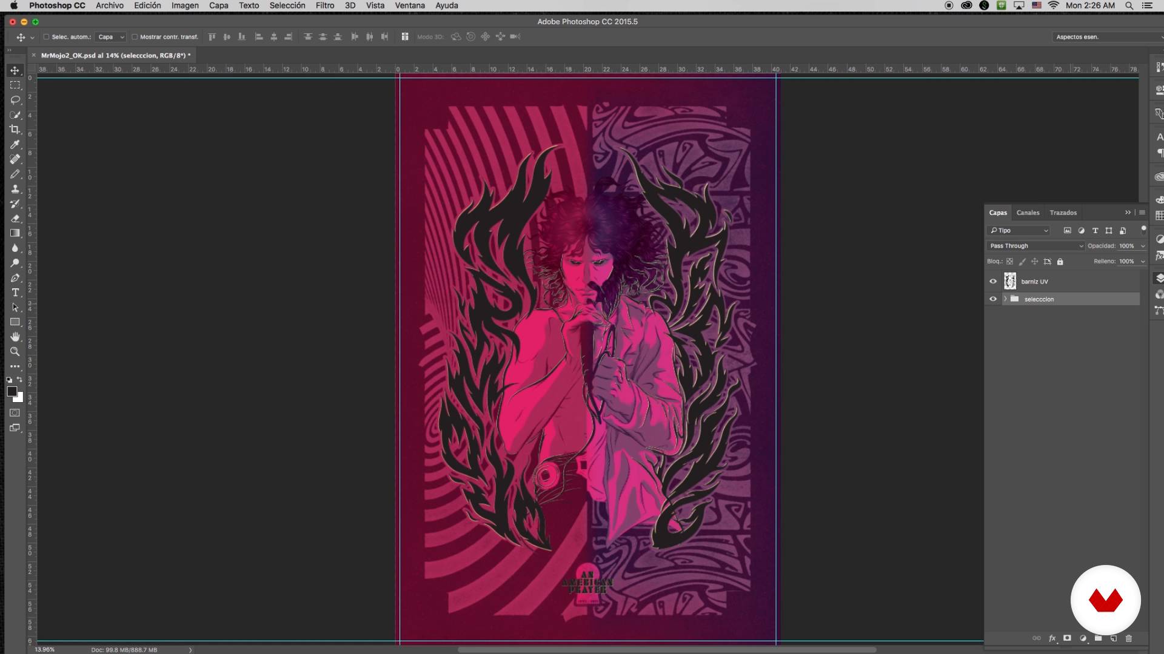Select the Quick Selection tool
The height and width of the screenshot is (654, 1164).
click(15, 115)
